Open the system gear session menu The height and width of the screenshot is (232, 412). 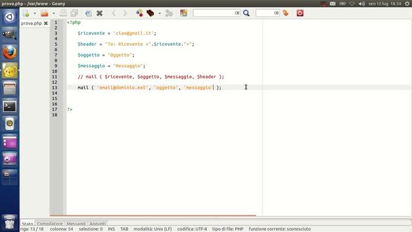pyautogui.click(x=407, y=4)
